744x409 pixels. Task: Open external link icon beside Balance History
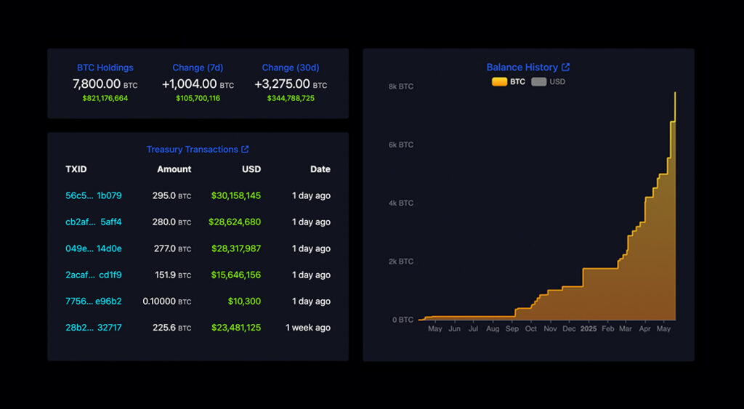566,68
